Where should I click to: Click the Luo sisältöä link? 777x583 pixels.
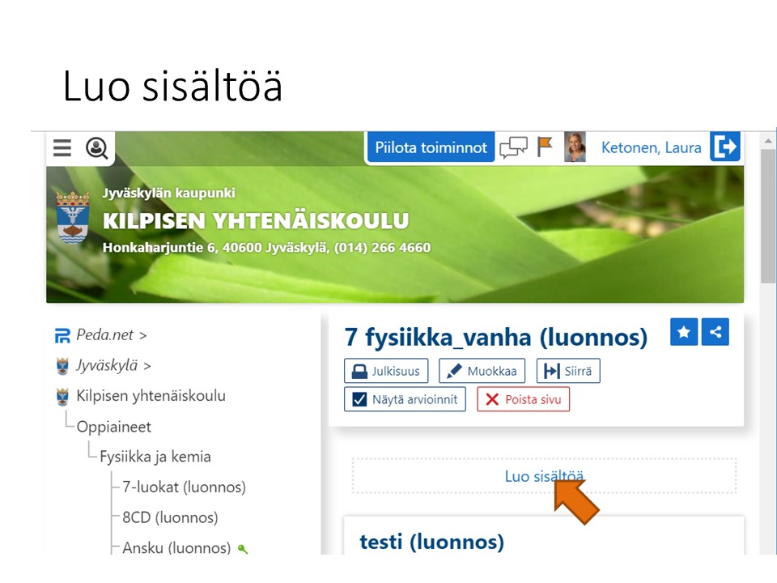tap(544, 476)
